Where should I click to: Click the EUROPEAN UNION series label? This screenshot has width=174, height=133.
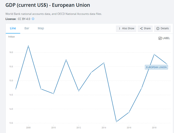tap(156, 67)
